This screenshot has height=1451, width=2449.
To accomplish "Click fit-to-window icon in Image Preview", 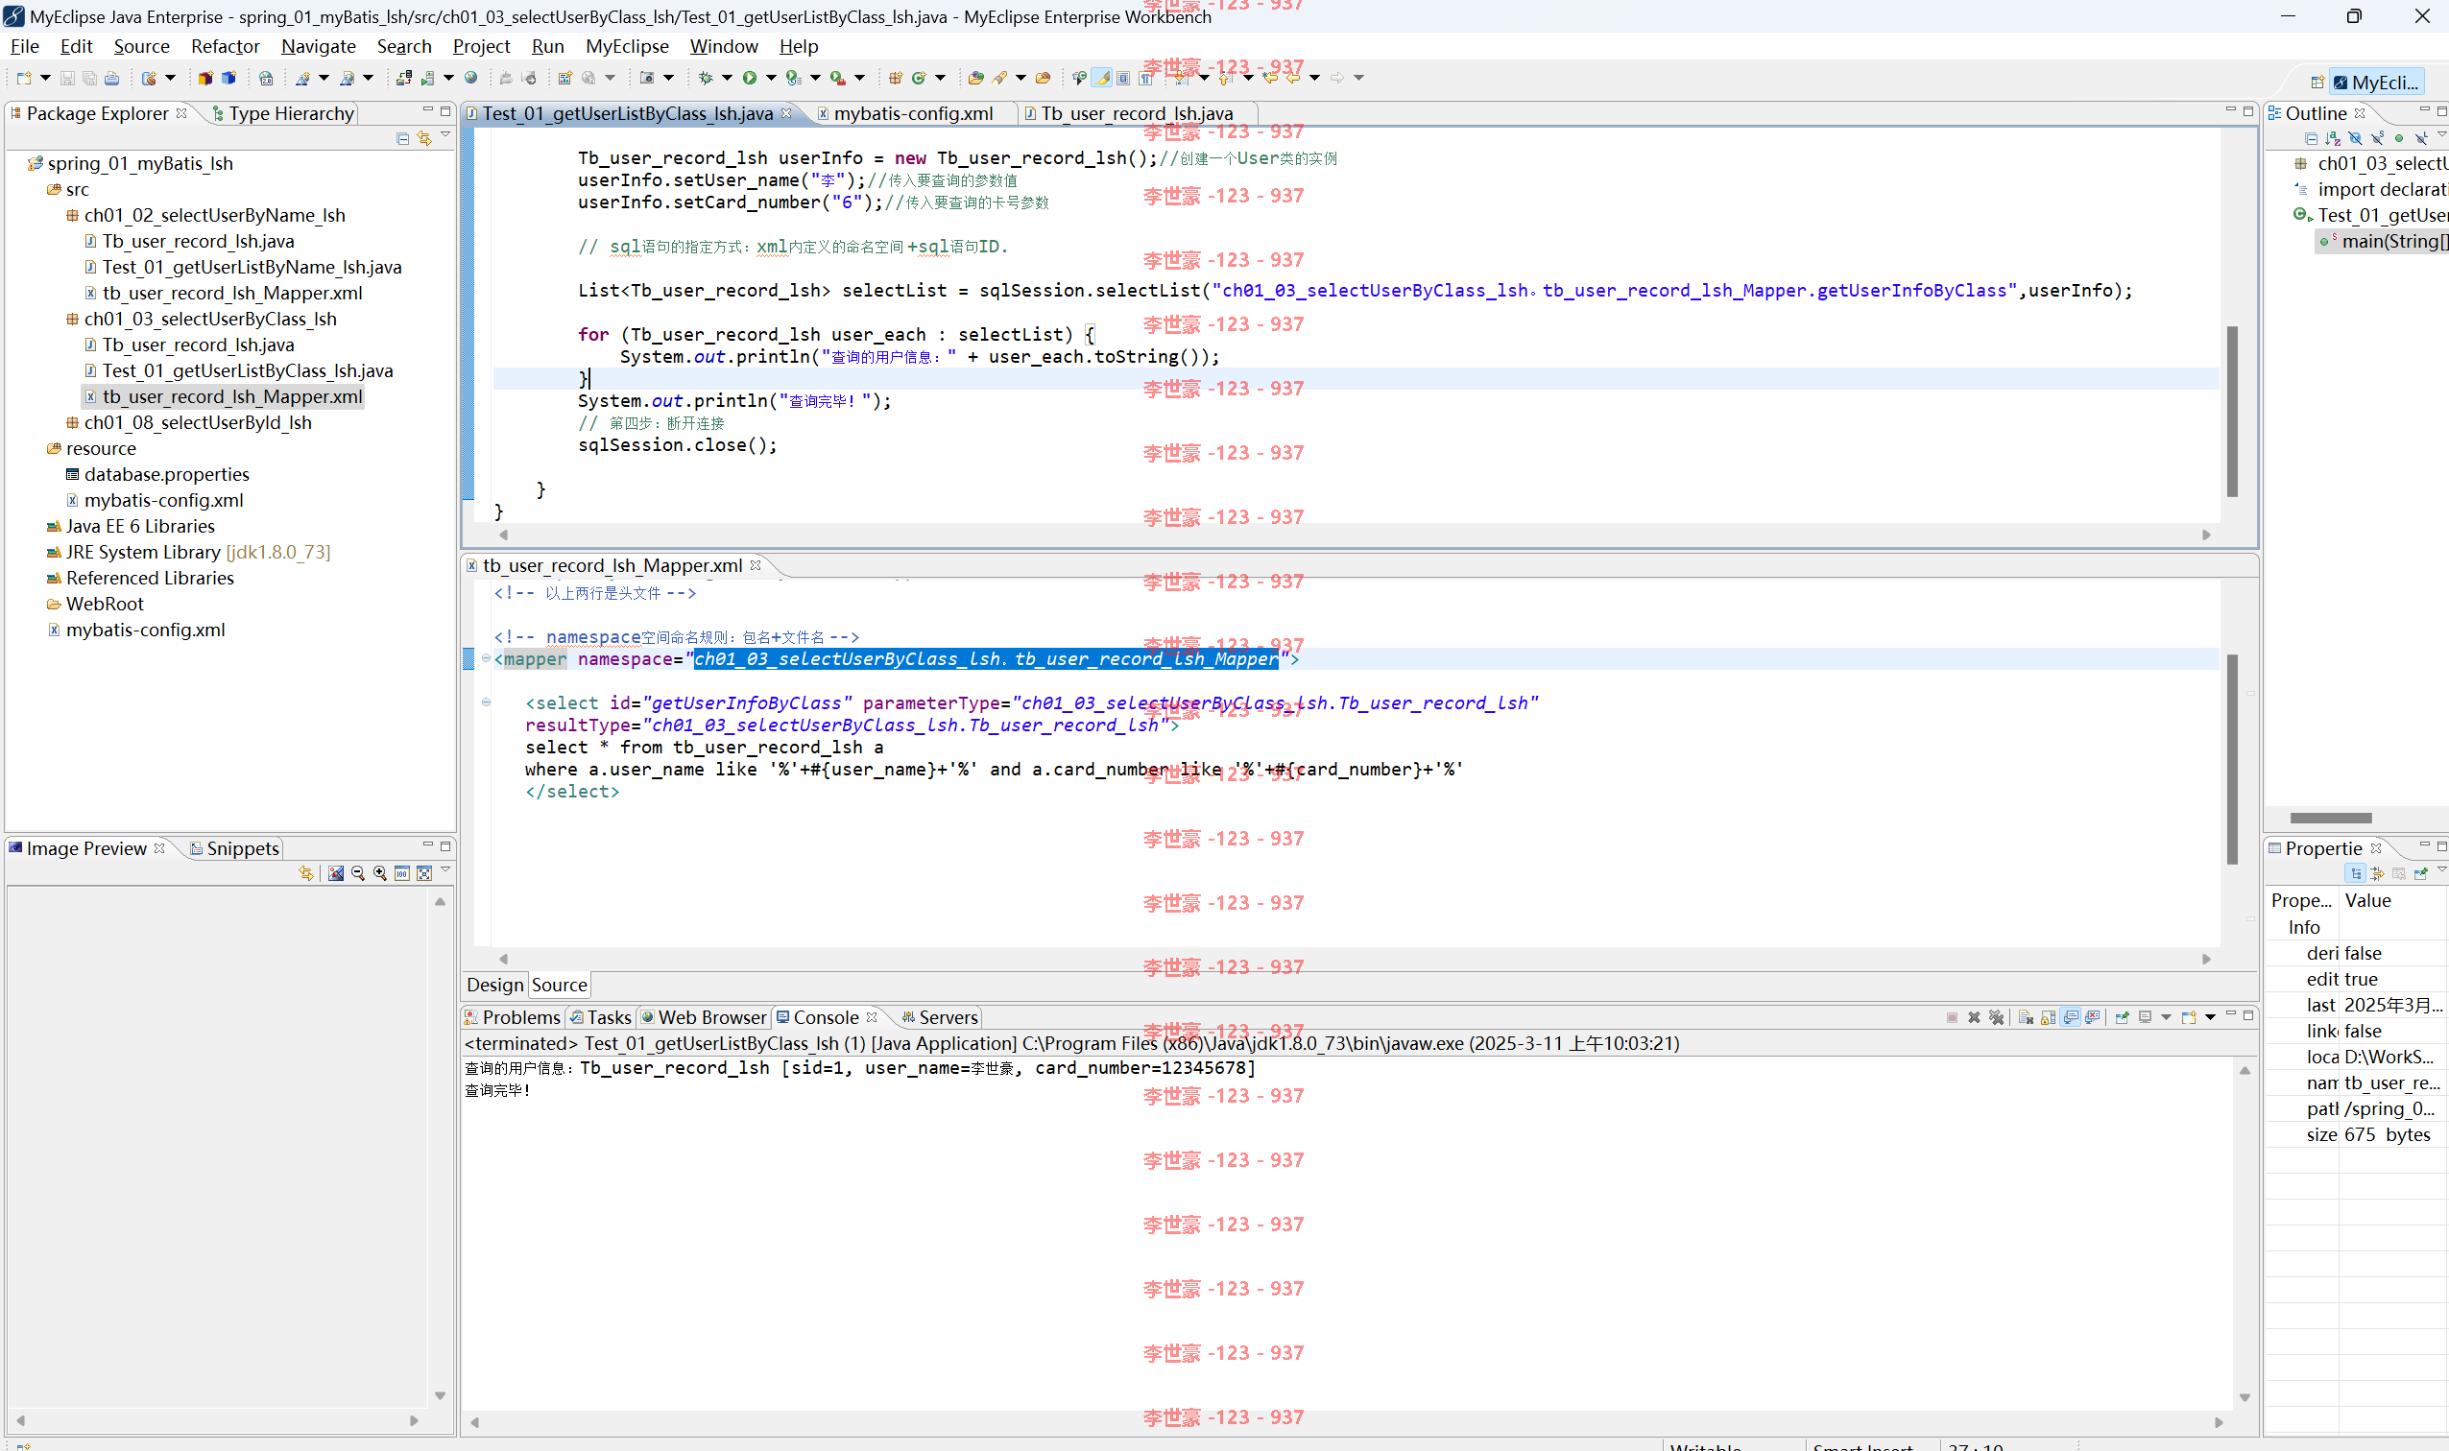I will pyautogui.click(x=424, y=873).
